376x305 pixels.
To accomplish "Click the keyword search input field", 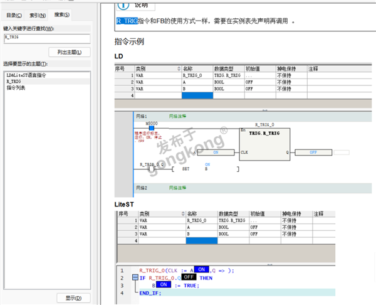I will pyautogui.click(x=48, y=38).
